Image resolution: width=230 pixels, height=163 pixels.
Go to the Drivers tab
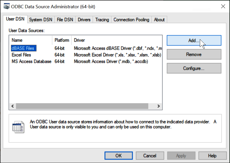pos(84,20)
